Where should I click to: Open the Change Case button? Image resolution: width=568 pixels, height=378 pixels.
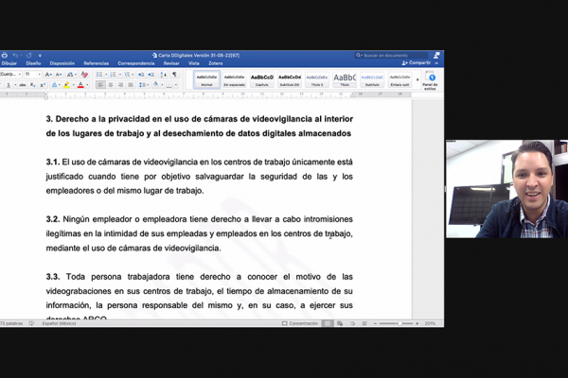71,75
